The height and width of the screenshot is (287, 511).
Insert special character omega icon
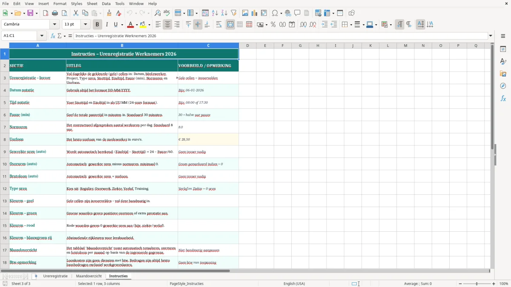coord(275,13)
